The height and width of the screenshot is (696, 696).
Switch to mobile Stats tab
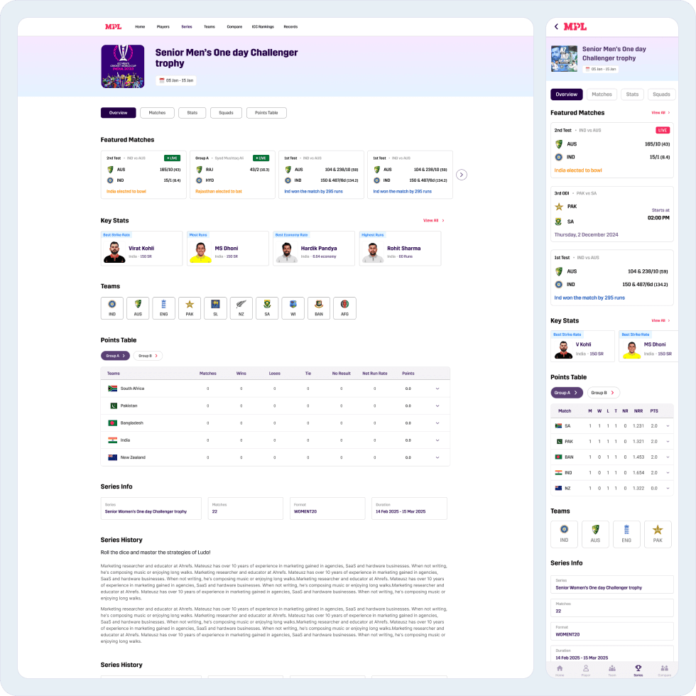click(632, 94)
